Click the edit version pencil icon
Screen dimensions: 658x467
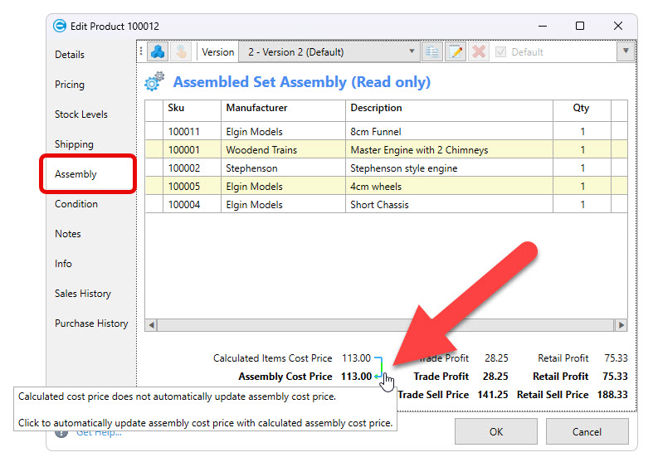pos(456,51)
